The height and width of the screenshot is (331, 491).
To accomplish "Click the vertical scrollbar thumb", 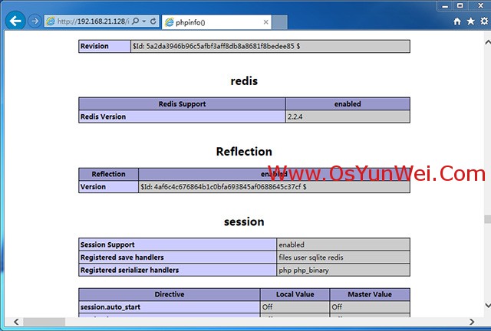I will click(488, 219).
